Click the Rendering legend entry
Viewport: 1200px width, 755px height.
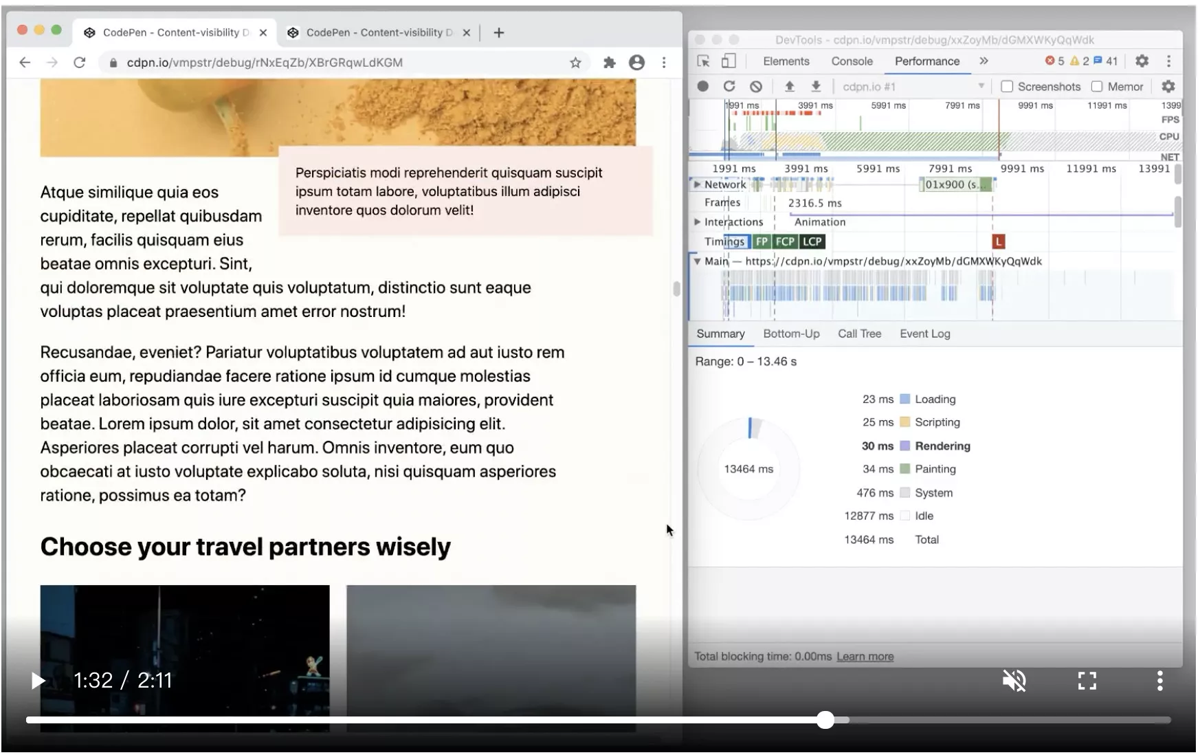click(942, 446)
